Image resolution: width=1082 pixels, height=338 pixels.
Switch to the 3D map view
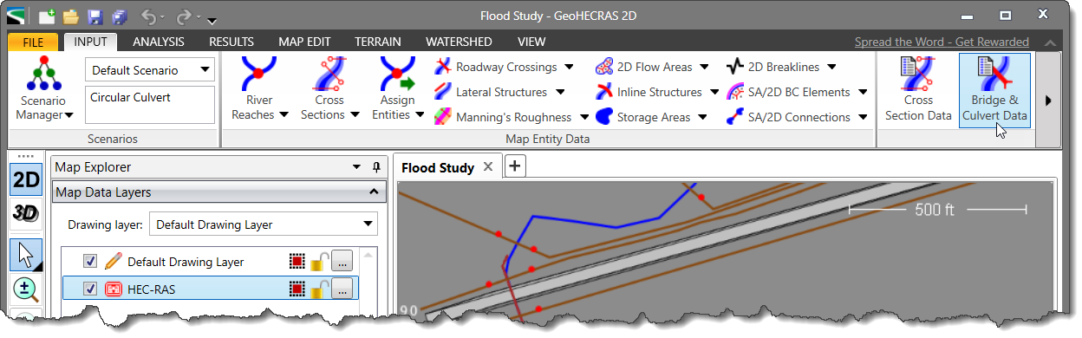25,213
